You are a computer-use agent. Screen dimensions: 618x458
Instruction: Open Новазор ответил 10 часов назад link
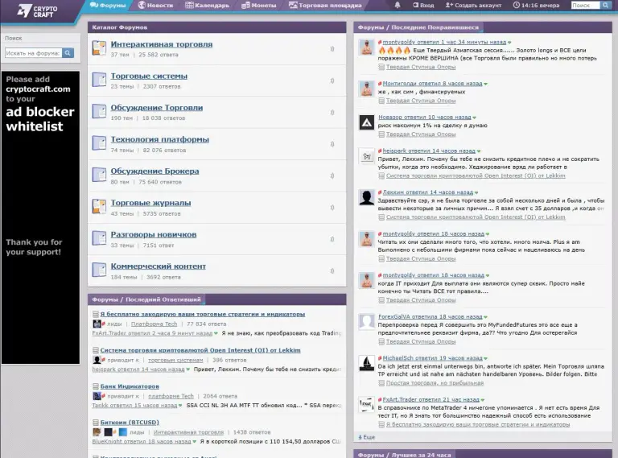click(x=425, y=117)
